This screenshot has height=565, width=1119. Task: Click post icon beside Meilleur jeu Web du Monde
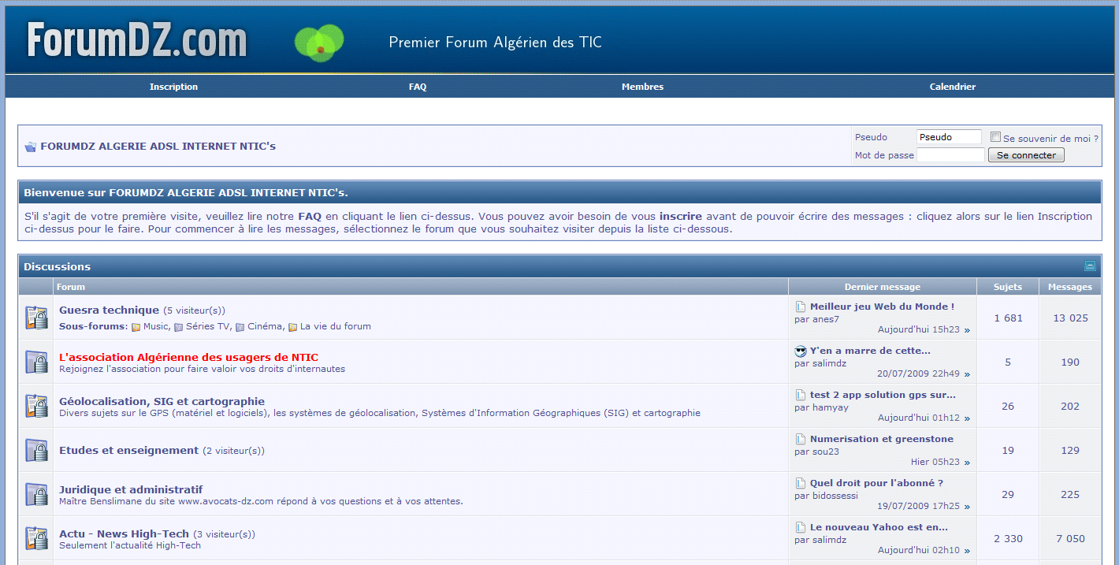(801, 307)
